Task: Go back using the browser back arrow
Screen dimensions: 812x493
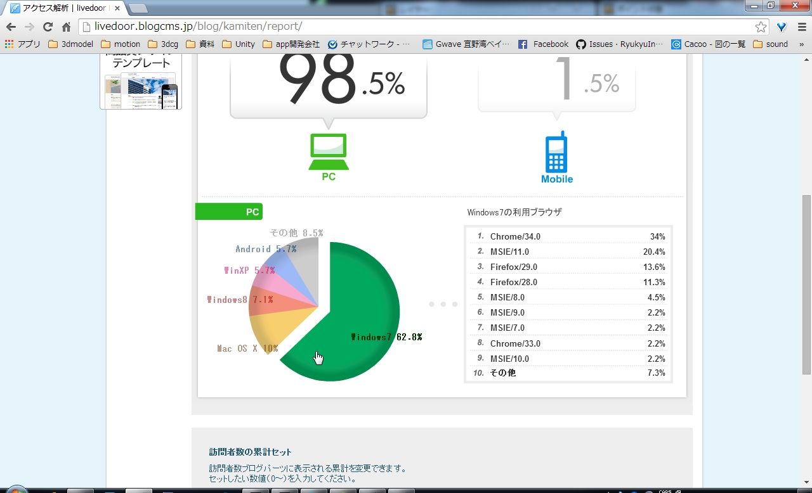Action: pyautogui.click(x=11, y=27)
